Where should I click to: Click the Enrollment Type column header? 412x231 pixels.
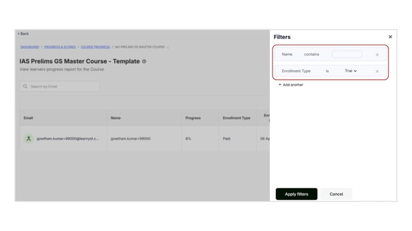pos(237,118)
